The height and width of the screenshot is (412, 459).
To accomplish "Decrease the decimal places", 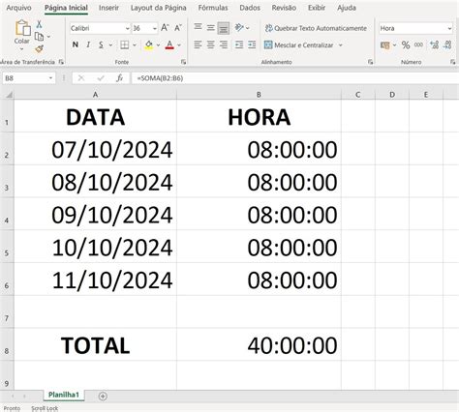I will (x=447, y=45).
